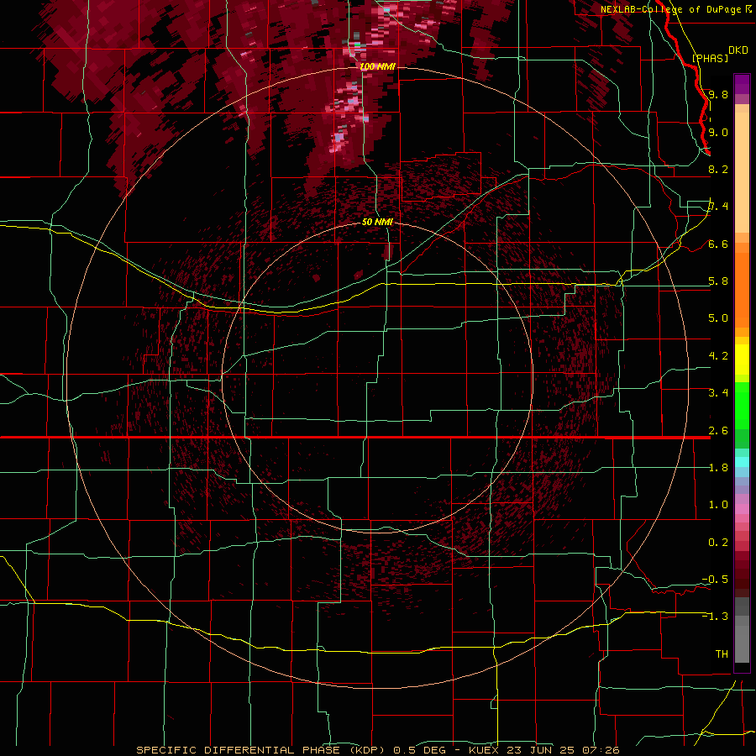Pick the yellow segment of the color bar
The width and height of the screenshot is (756, 756).
pos(742,360)
